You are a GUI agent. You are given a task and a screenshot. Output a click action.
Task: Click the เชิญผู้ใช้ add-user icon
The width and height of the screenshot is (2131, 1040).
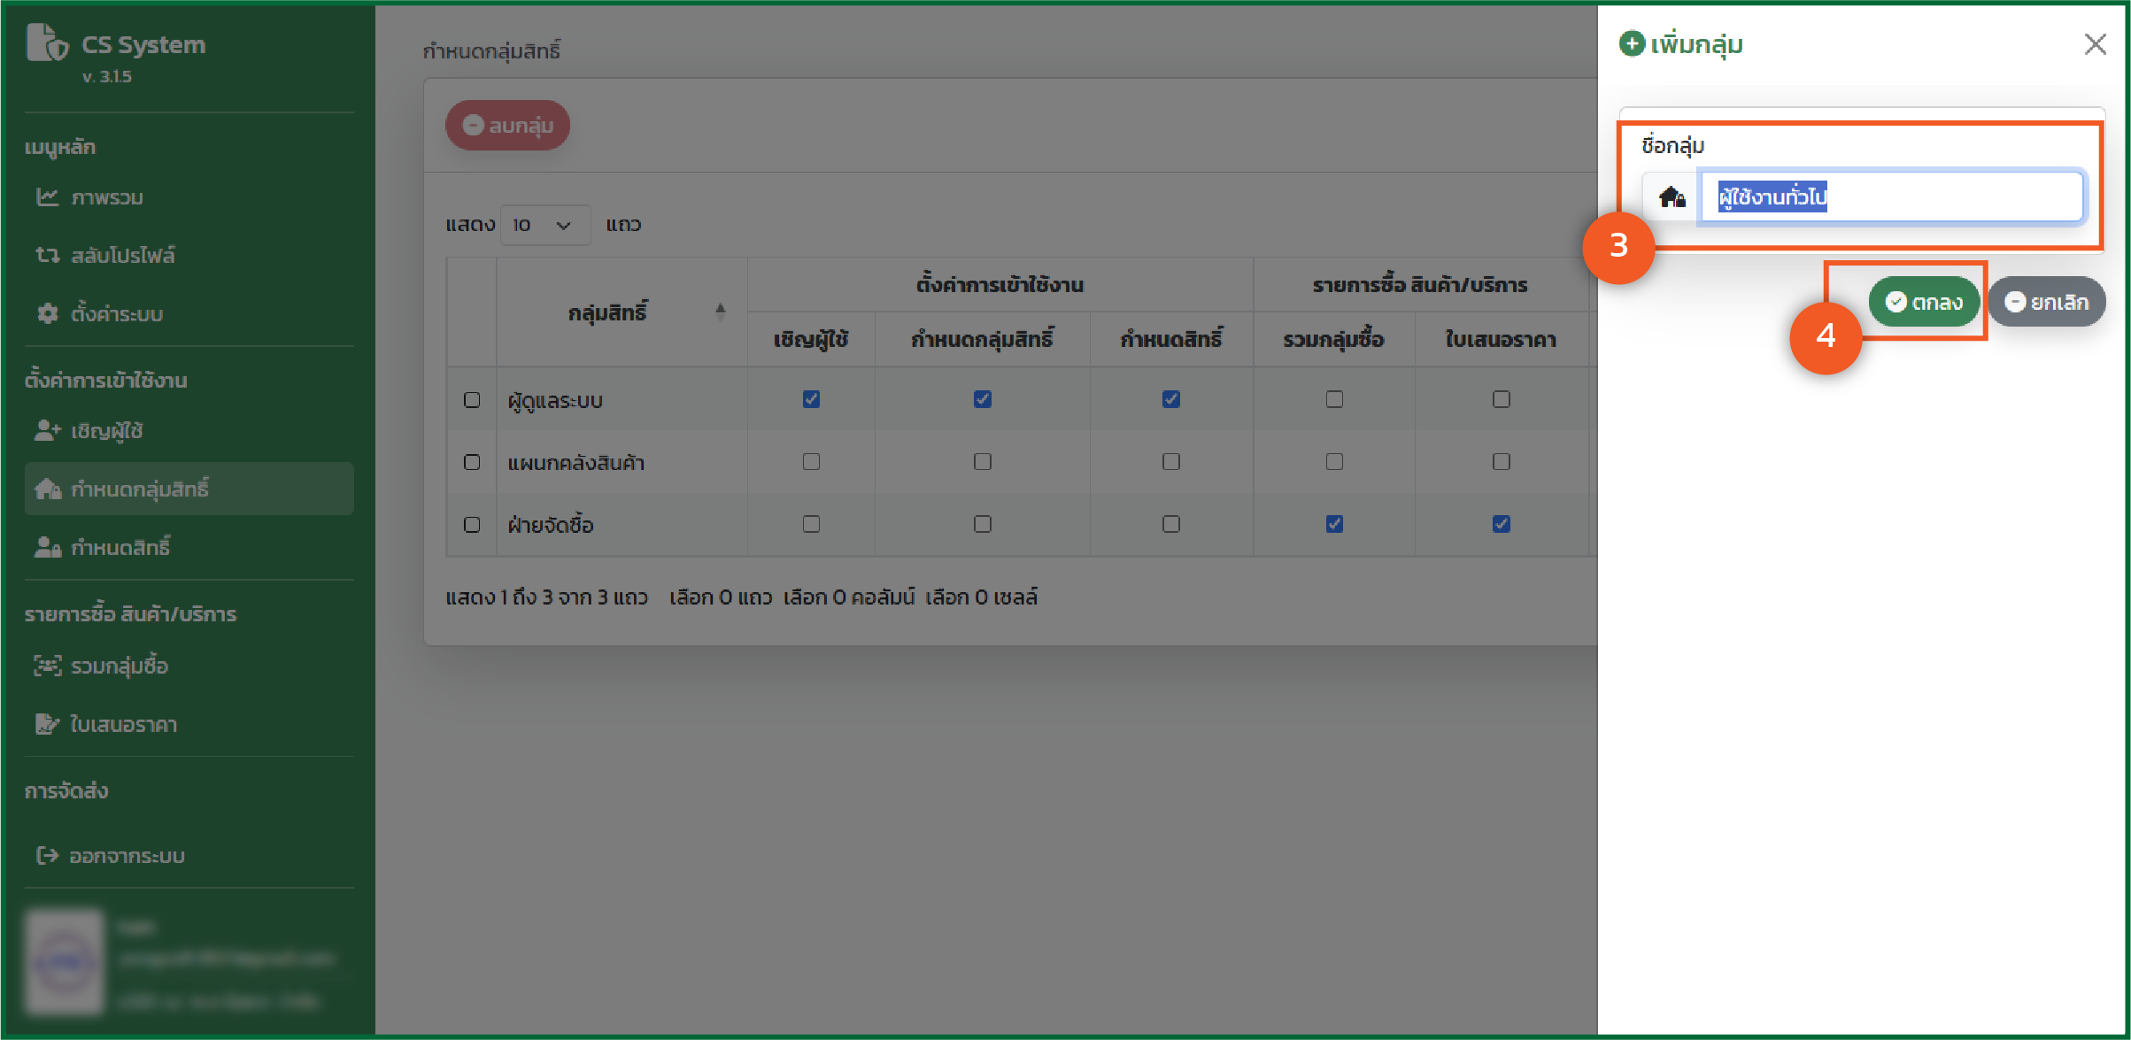47,430
